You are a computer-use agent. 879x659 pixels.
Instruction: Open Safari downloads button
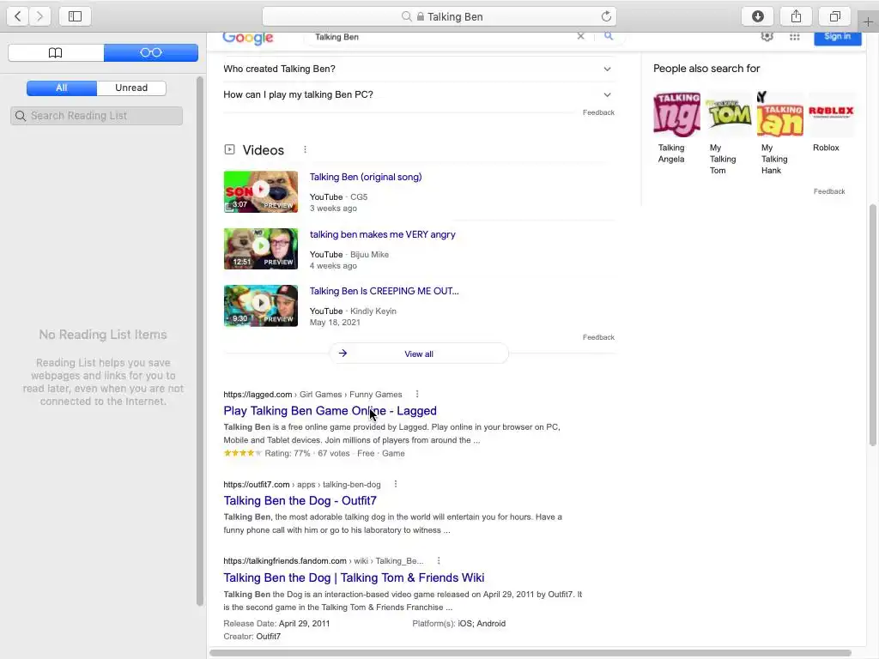point(757,16)
